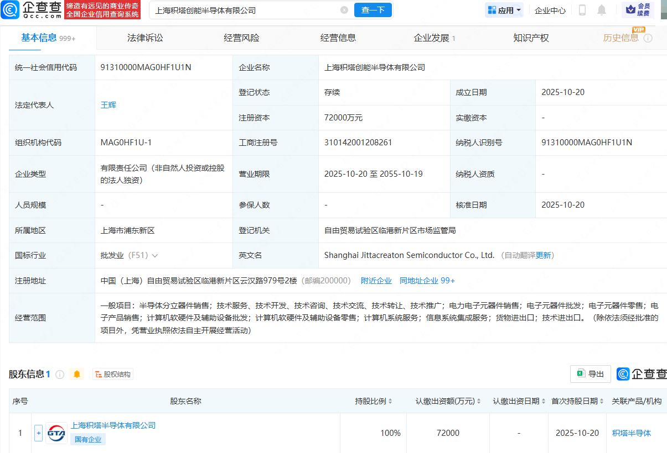Switch to the 知识产权 tab

click(531, 38)
